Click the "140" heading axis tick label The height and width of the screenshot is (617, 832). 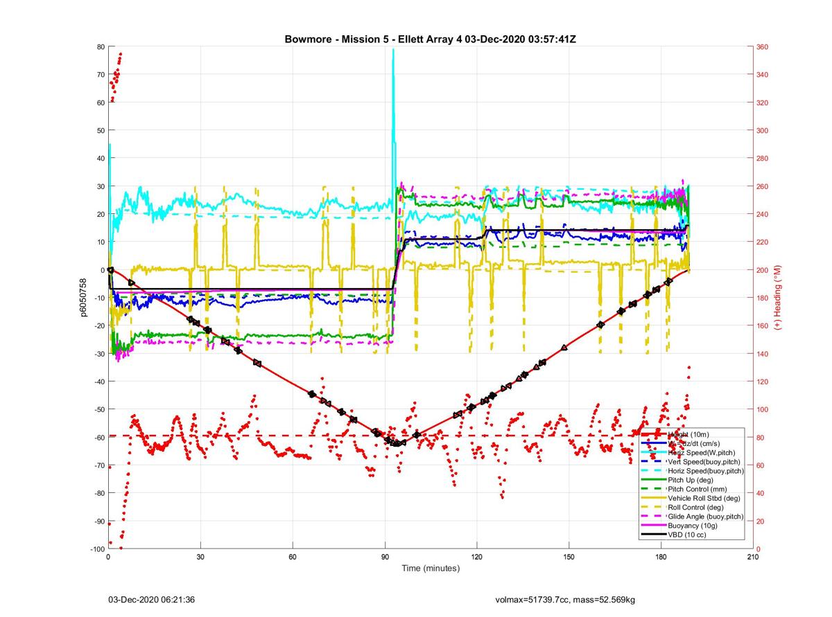point(763,354)
